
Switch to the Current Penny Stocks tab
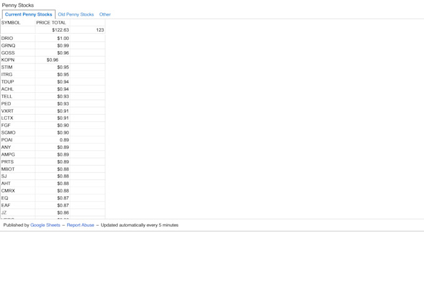pos(29,14)
